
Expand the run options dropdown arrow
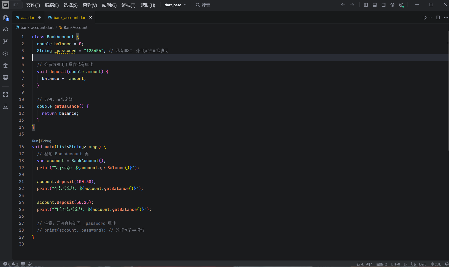coord(431,17)
